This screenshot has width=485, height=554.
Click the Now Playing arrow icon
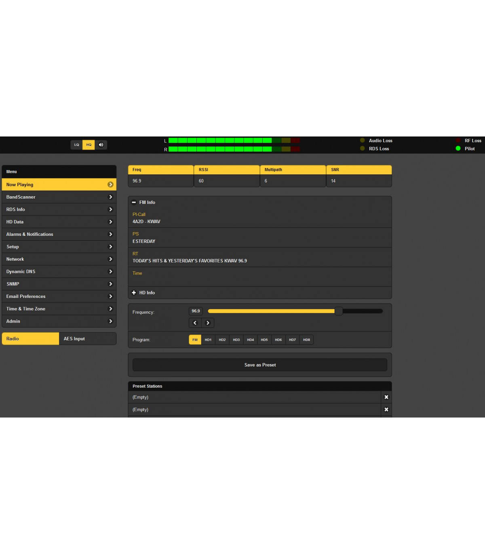click(110, 185)
